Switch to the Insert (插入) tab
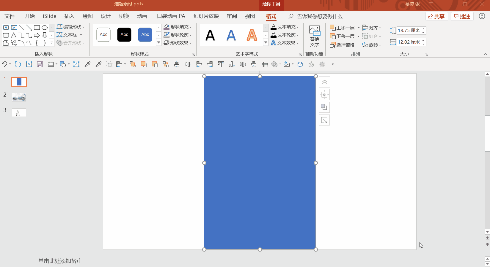 click(69, 16)
